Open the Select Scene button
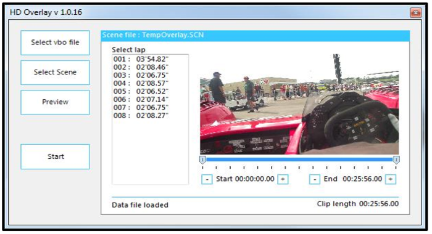The height and width of the screenshot is (234, 432). coord(55,72)
